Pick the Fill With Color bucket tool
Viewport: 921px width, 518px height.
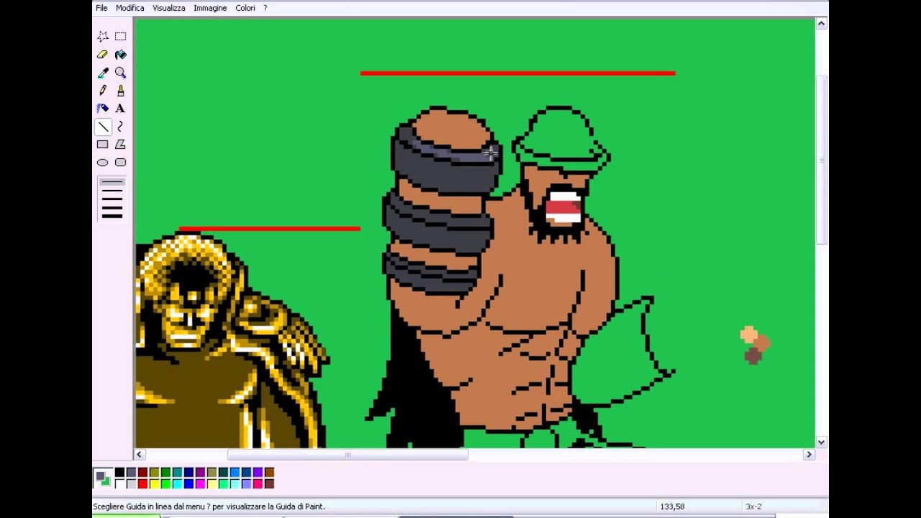tap(120, 54)
